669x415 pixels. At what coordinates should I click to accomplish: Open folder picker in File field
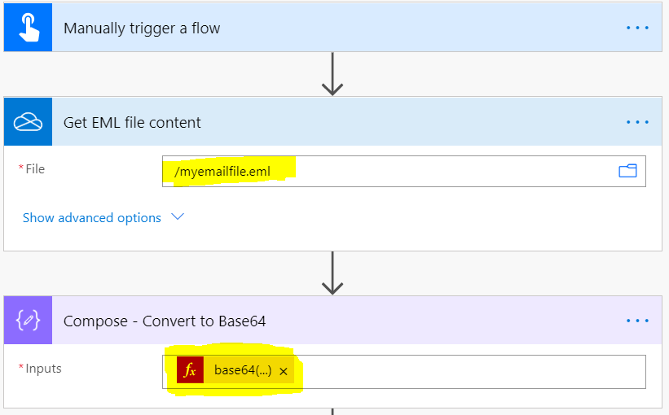[x=627, y=171]
